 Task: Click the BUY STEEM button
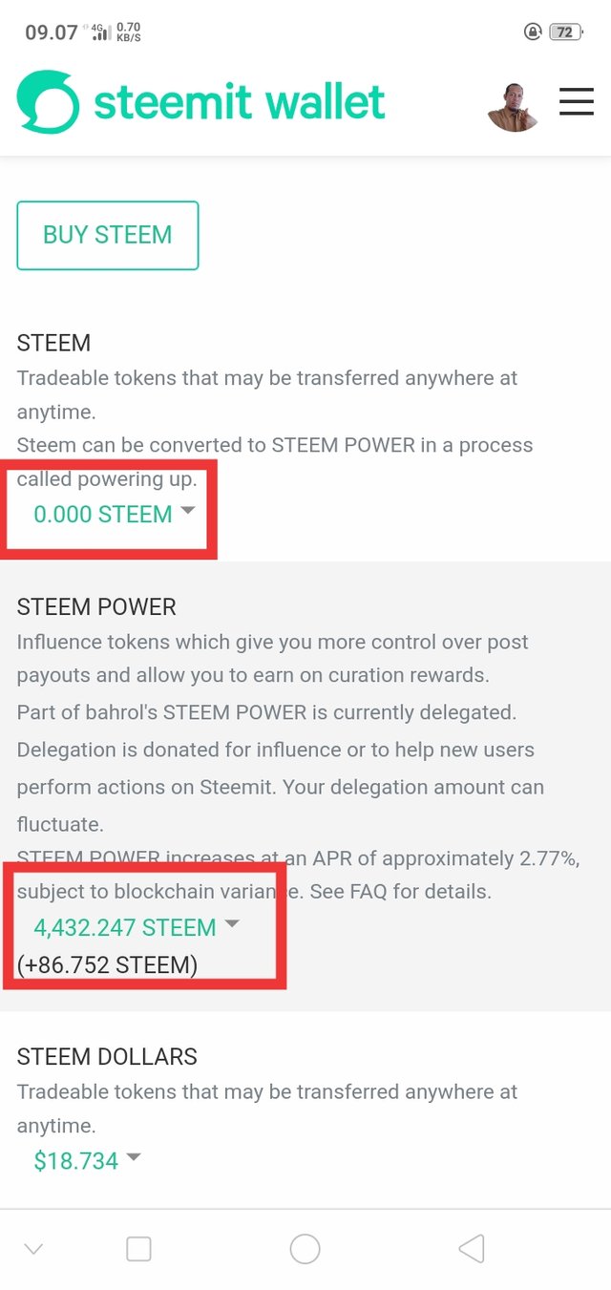[x=108, y=235]
